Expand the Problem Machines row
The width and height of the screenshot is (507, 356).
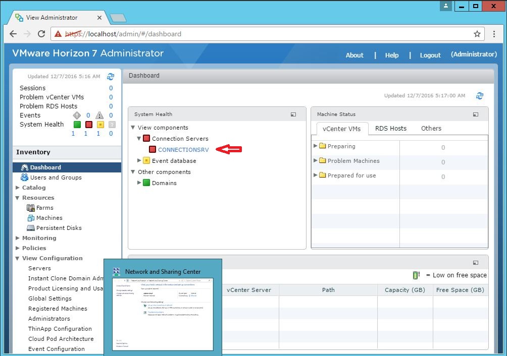tap(315, 160)
